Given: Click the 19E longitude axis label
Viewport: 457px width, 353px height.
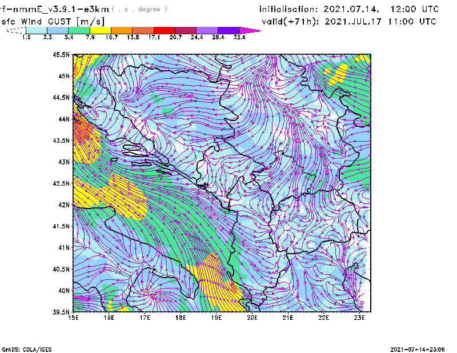Looking at the screenshot, I should (x=217, y=319).
